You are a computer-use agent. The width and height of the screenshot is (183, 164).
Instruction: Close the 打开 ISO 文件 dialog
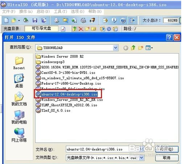[177, 37]
